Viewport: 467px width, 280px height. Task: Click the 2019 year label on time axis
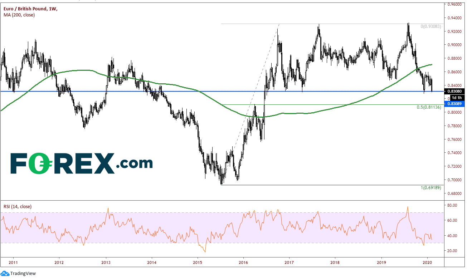coord(381,262)
